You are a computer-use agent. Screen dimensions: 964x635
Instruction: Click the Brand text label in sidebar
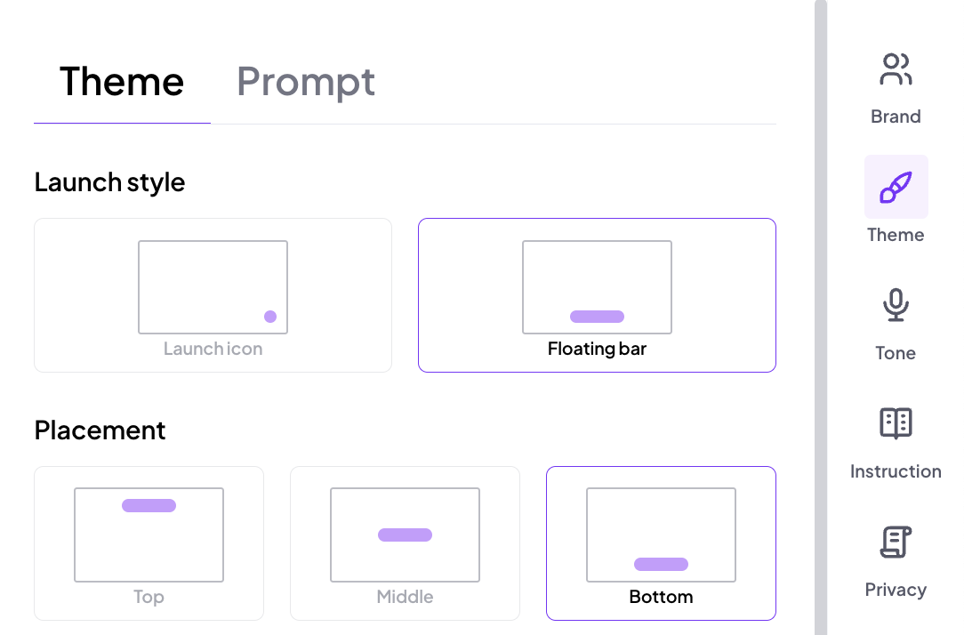coord(896,117)
